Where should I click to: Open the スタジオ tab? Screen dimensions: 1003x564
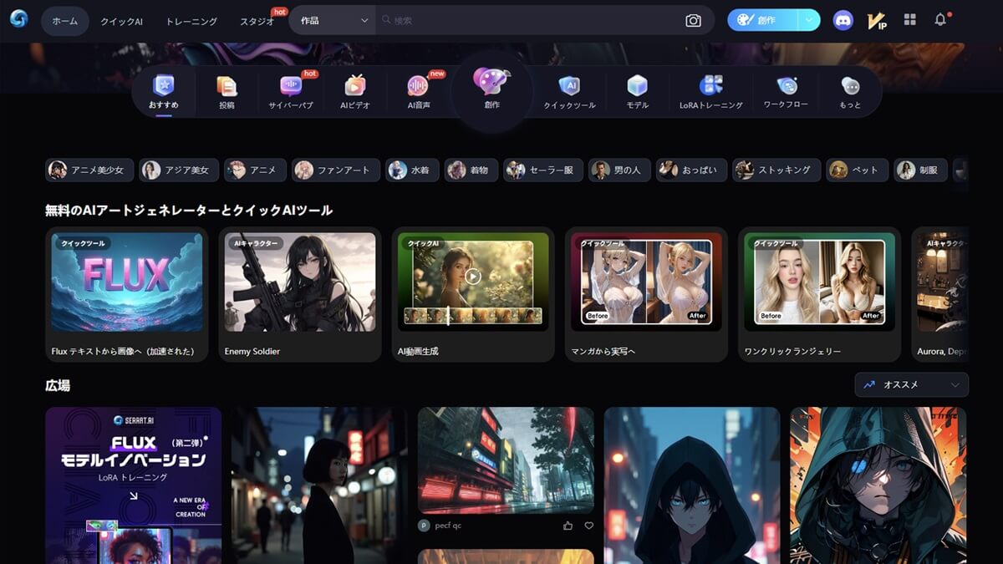point(257,21)
